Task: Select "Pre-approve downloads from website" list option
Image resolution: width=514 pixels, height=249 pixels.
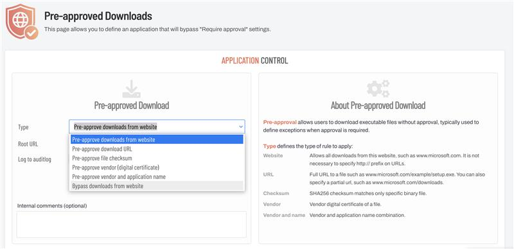Action: click(157, 139)
